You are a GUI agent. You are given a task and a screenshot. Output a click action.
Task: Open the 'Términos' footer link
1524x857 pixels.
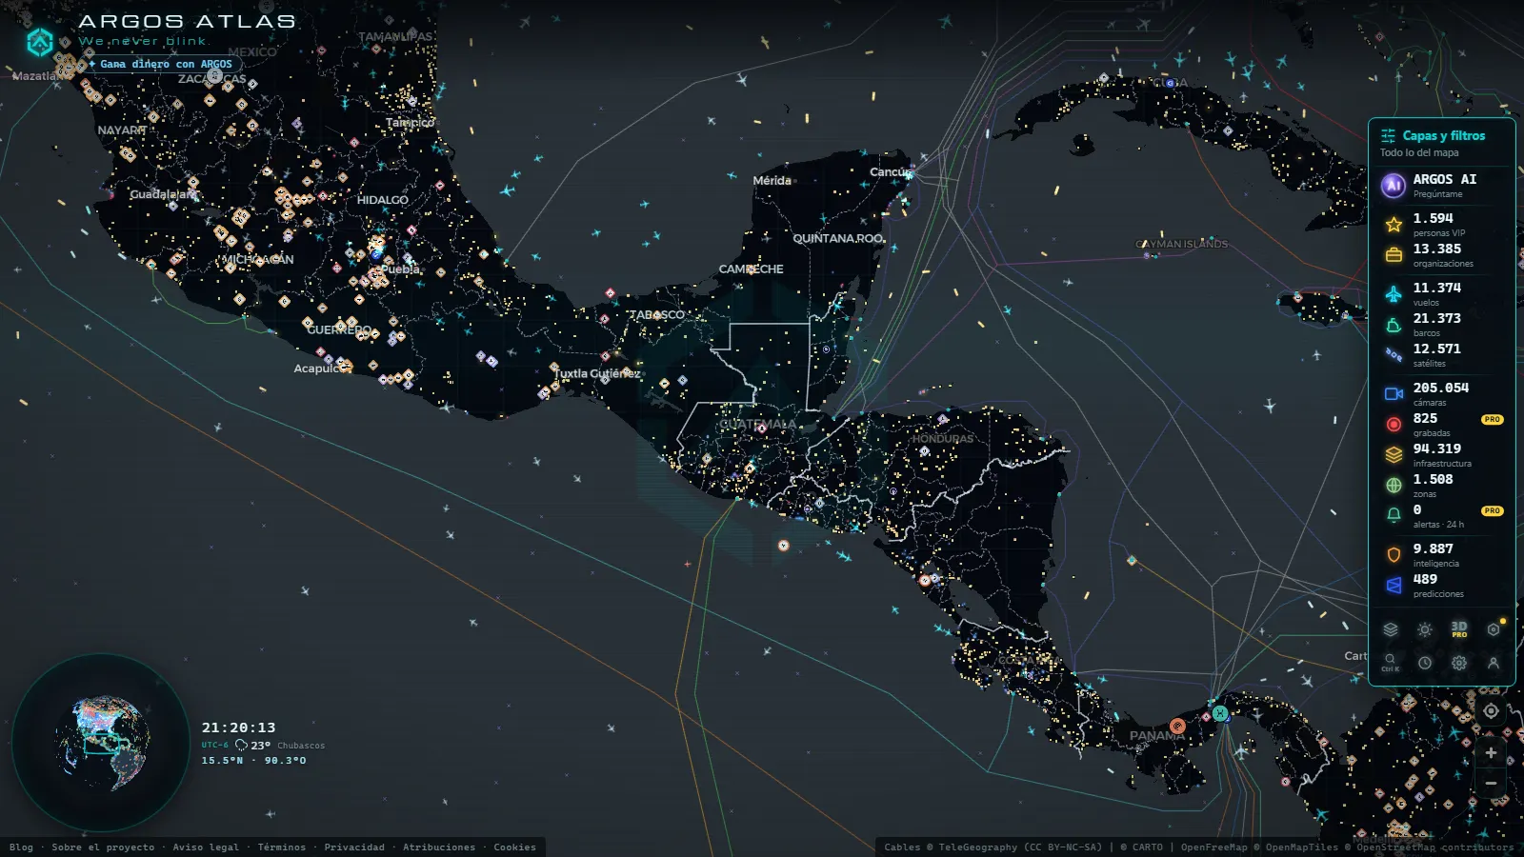tap(282, 847)
